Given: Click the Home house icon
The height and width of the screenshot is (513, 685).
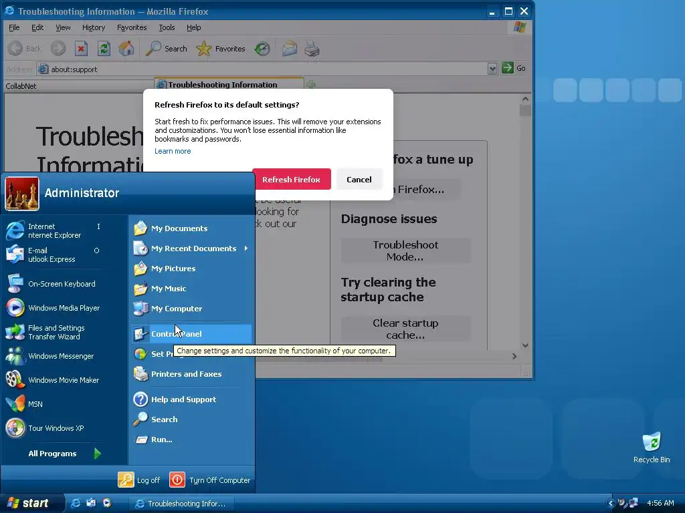Looking at the screenshot, I should pyautogui.click(x=126, y=48).
